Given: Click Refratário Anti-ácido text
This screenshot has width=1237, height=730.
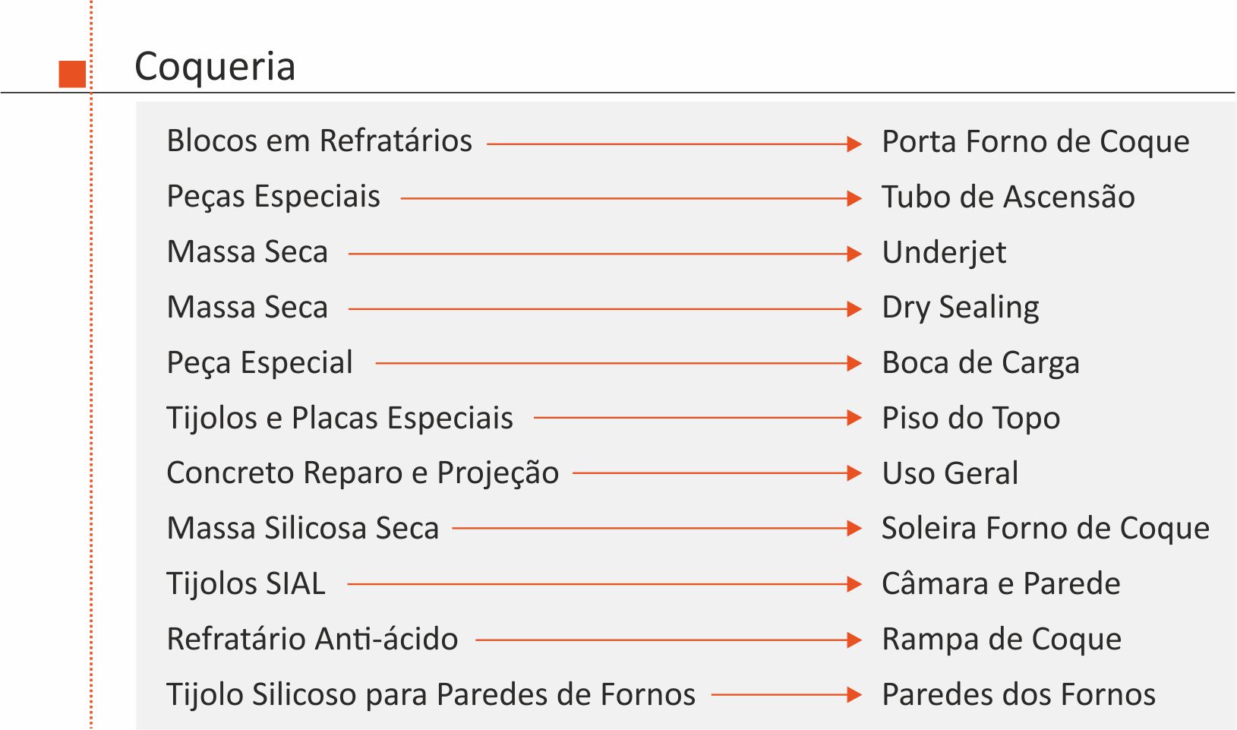Looking at the screenshot, I should click(312, 640).
